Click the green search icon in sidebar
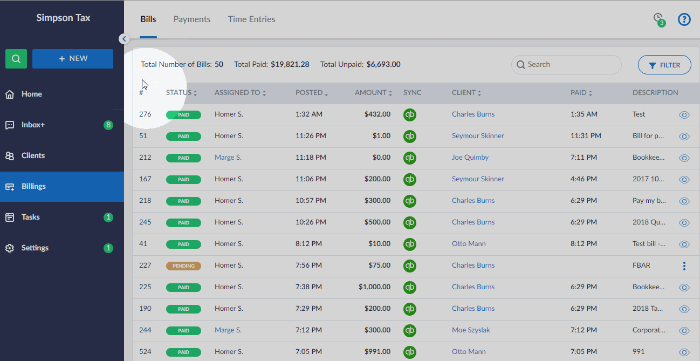The width and height of the screenshot is (700, 361). click(16, 59)
